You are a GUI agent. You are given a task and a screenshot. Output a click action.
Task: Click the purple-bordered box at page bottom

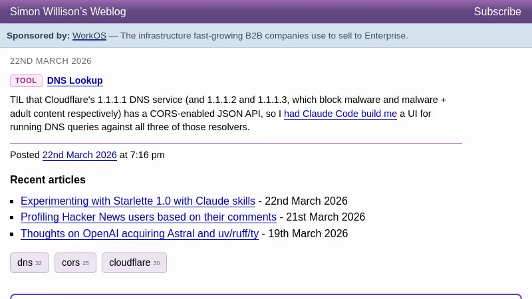click(x=266, y=296)
